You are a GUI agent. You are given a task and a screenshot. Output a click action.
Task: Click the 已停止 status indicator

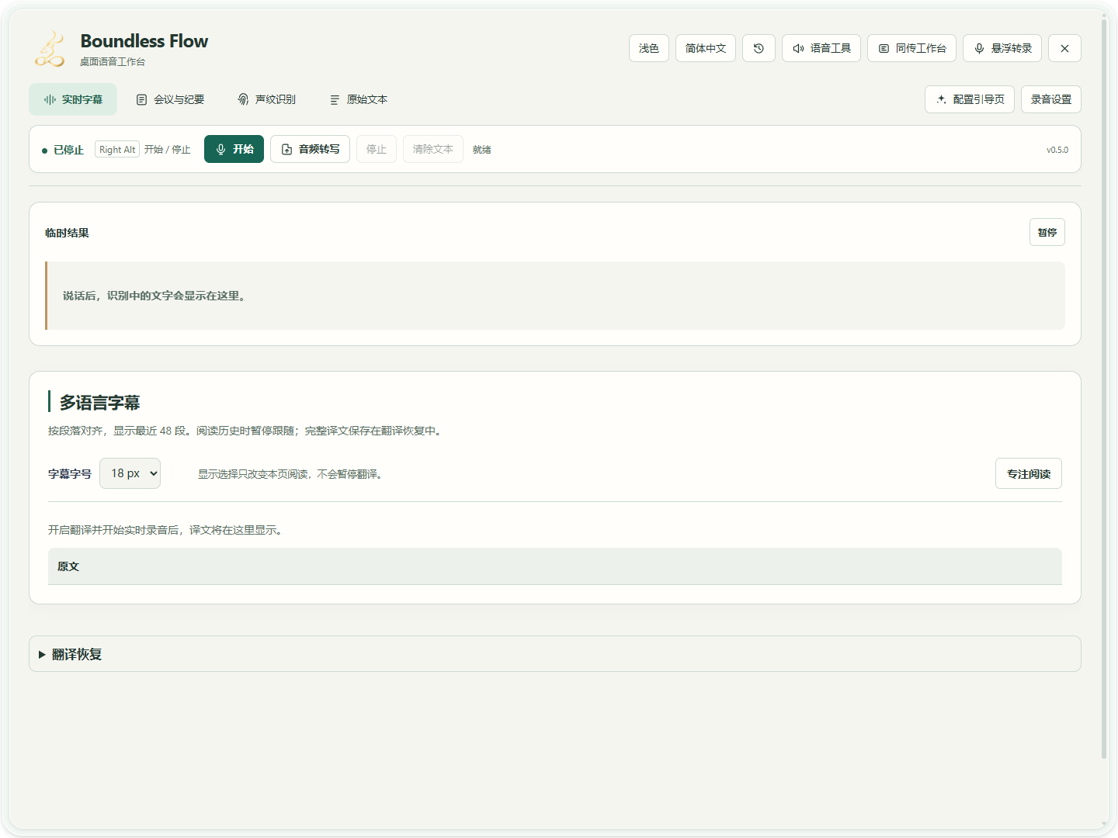click(x=63, y=150)
